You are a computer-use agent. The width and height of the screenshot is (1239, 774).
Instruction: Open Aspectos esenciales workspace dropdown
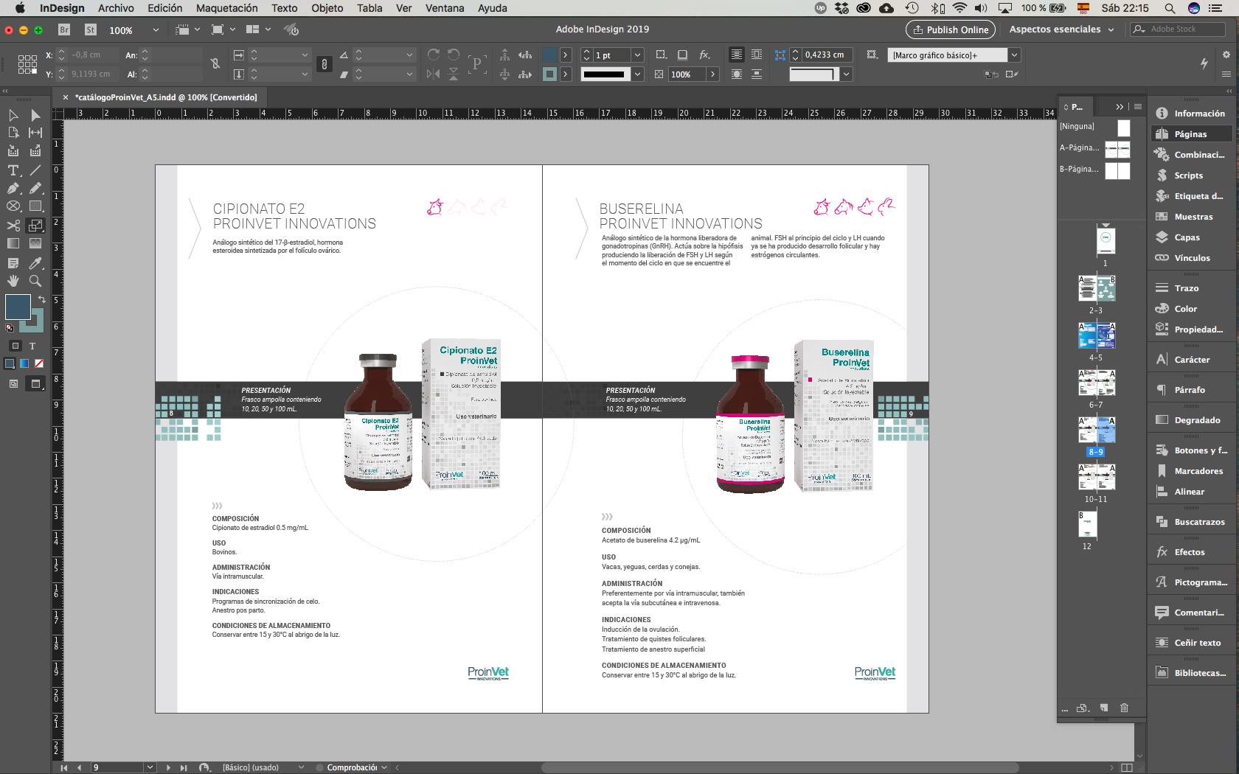click(1062, 29)
